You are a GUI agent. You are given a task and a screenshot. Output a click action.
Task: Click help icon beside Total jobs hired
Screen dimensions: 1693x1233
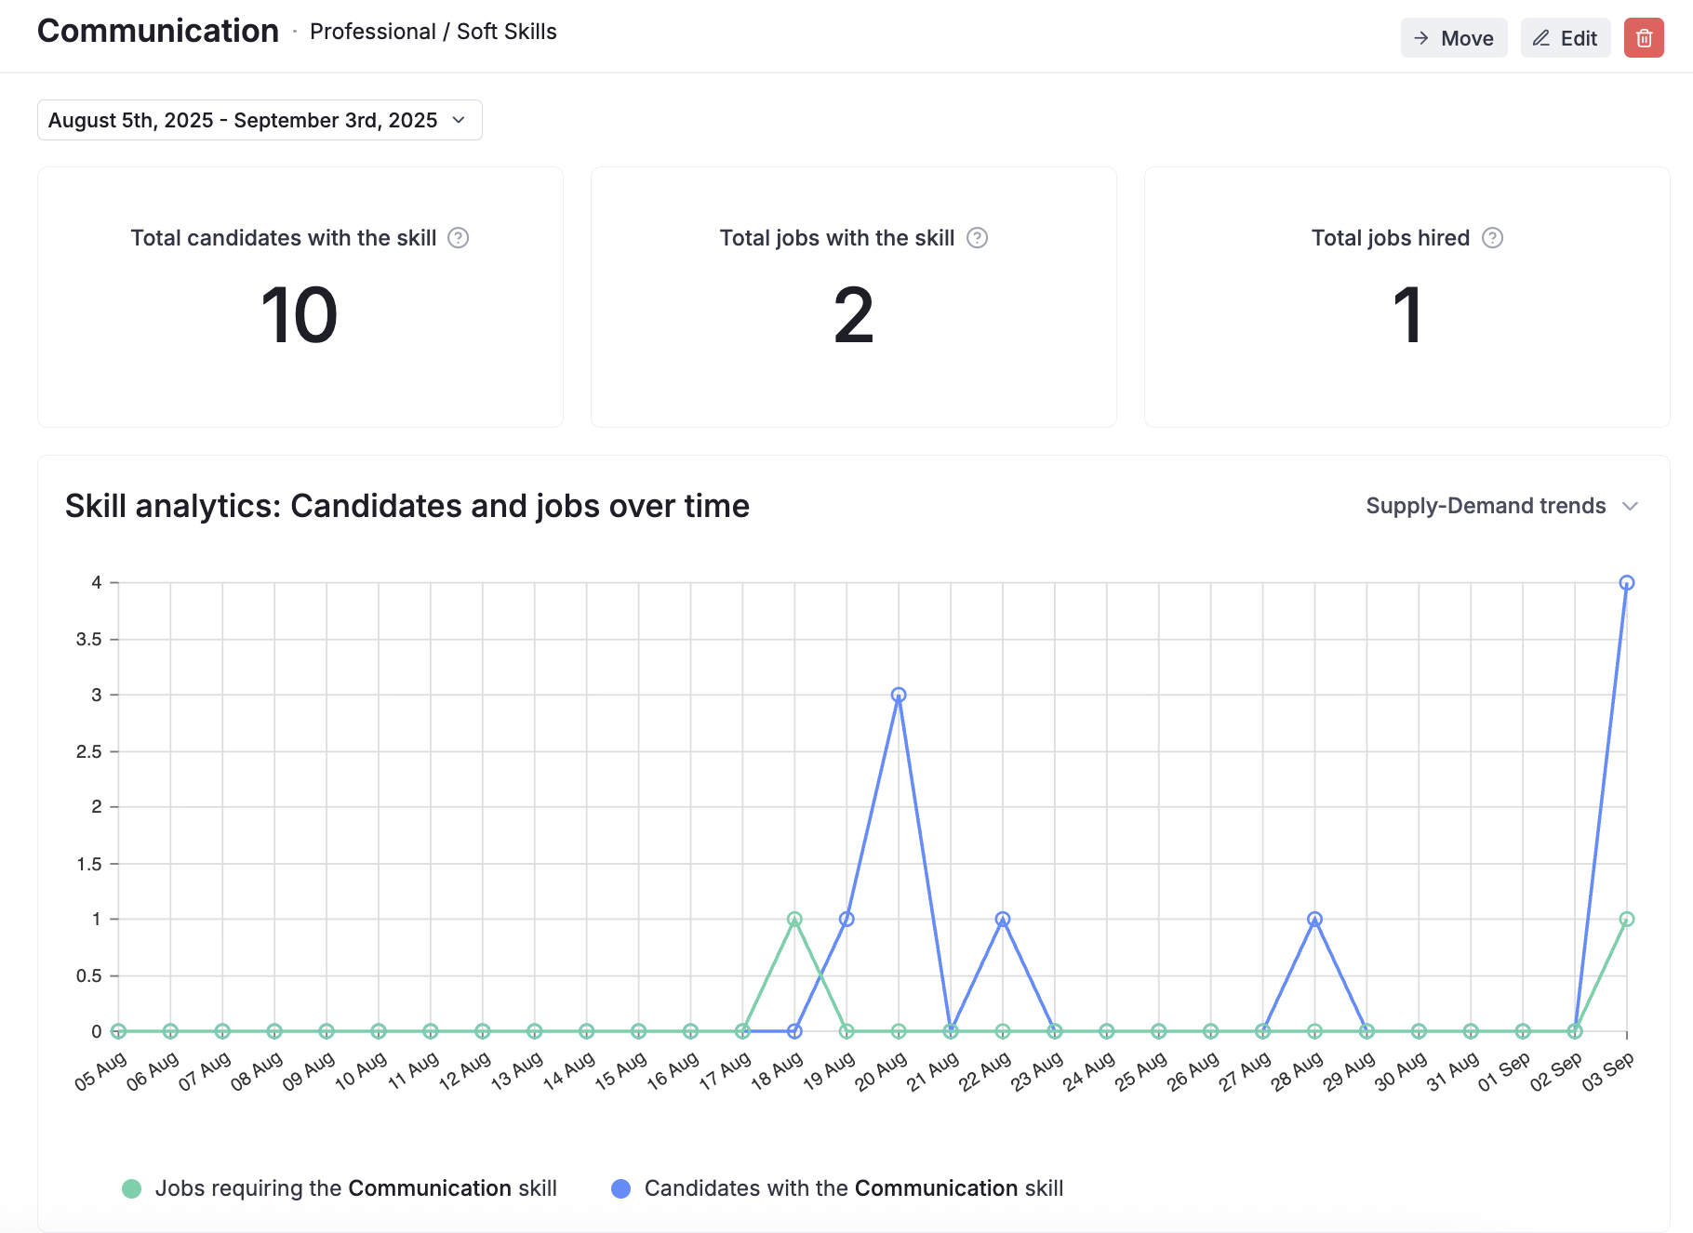point(1492,238)
